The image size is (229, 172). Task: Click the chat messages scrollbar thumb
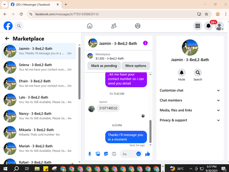tap(150, 131)
